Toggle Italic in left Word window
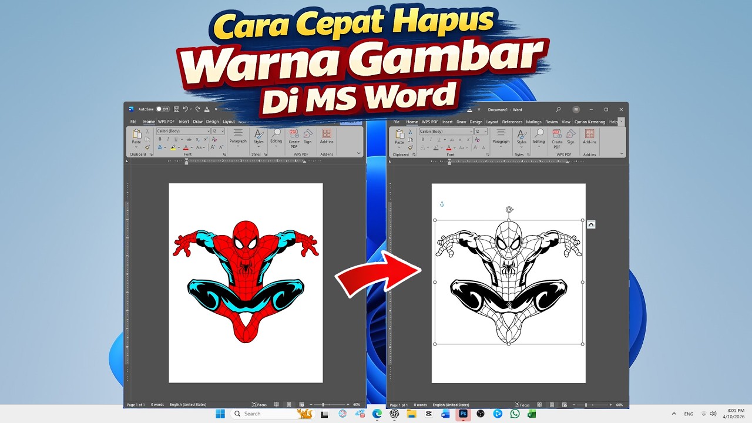Image resolution: width=752 pixels, height=423 pixels. click(x=168, y=139)
